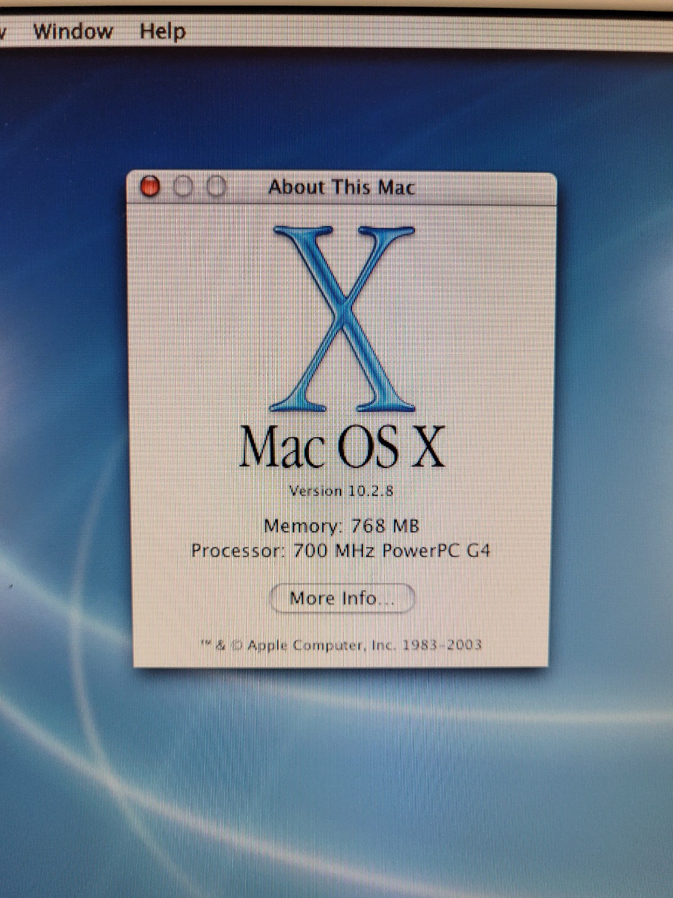673x898 pixels.
Task: Click the greyed-out zoom button in About This Mac
Action: [x=216, y=186]
